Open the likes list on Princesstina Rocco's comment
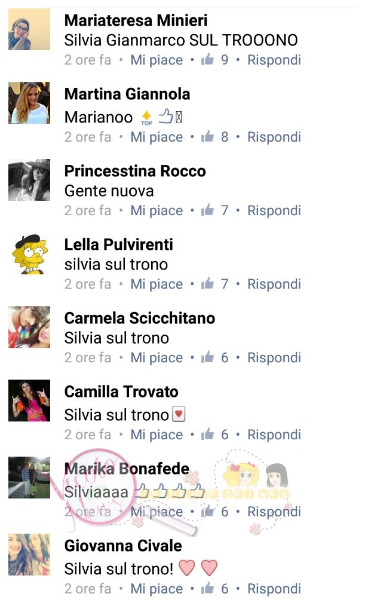Screen dimensions: 371x600 (x=214, y=210)
